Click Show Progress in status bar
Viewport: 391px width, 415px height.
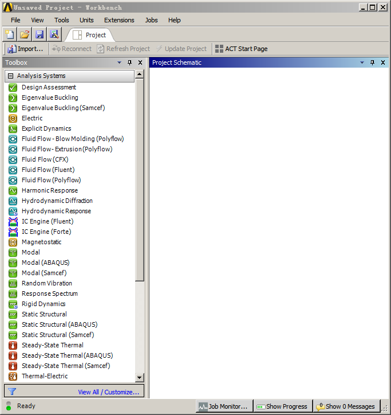coord(283,406)
